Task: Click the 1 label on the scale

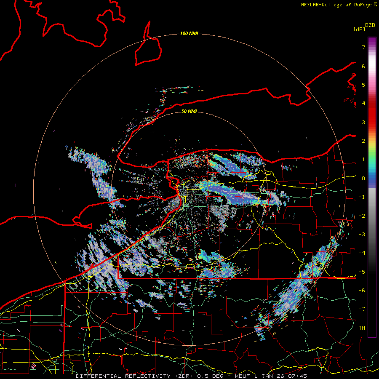Action: [x=363, y=160]
